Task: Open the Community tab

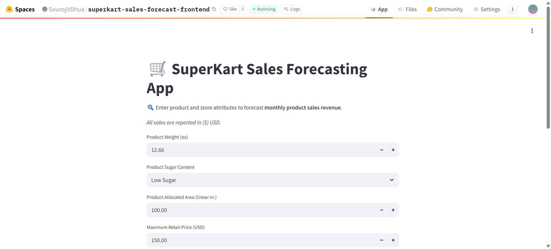Action: point(445,9)
